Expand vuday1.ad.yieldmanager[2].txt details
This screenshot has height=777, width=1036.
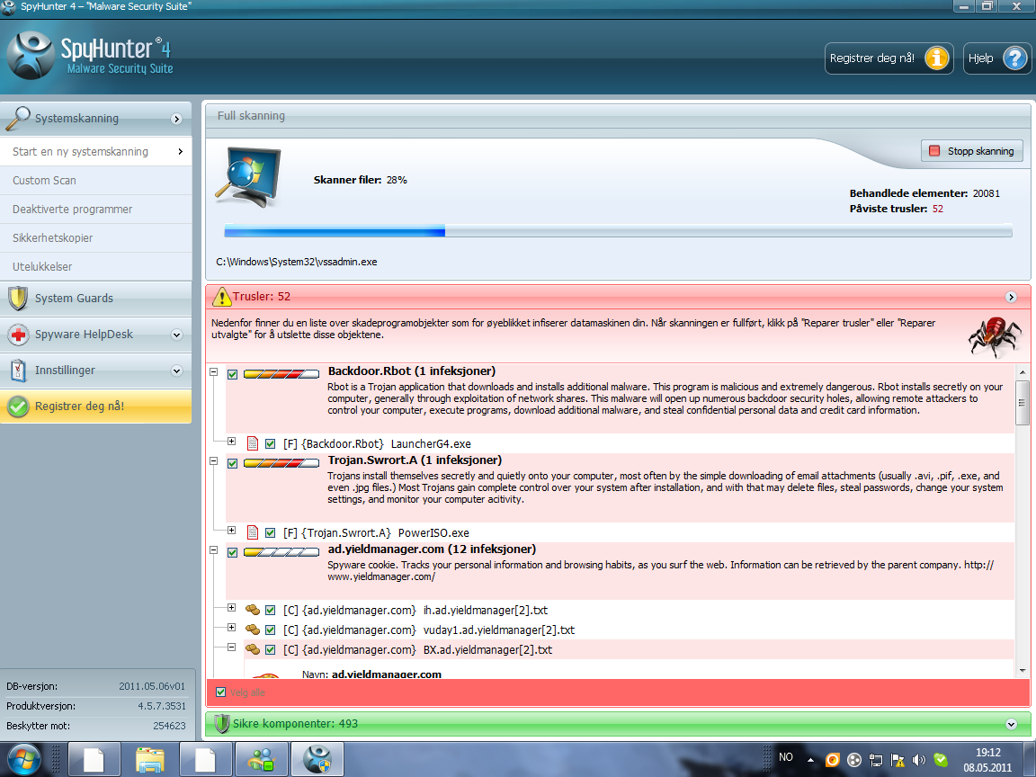(232, 627)
